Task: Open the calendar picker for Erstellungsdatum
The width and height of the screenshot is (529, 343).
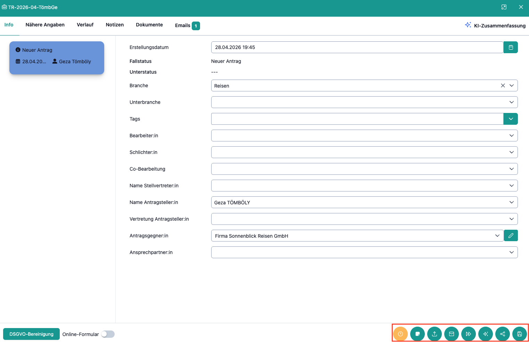Action: point(511,47)
